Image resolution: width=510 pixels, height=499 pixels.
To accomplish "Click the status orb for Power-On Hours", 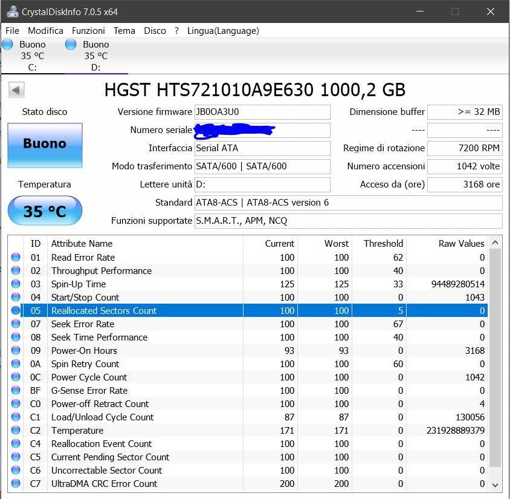I will click(x=16, y=350).
